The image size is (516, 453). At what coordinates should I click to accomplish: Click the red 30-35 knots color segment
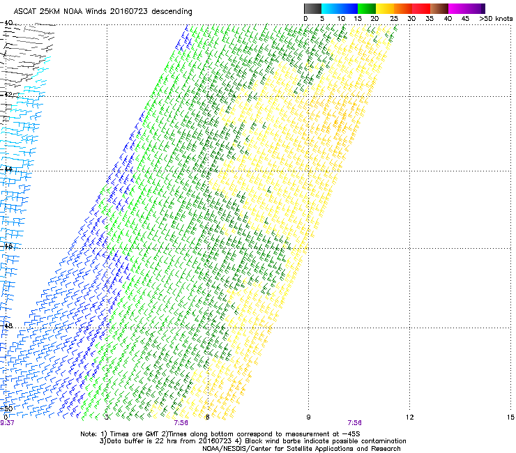click(421, 8)
